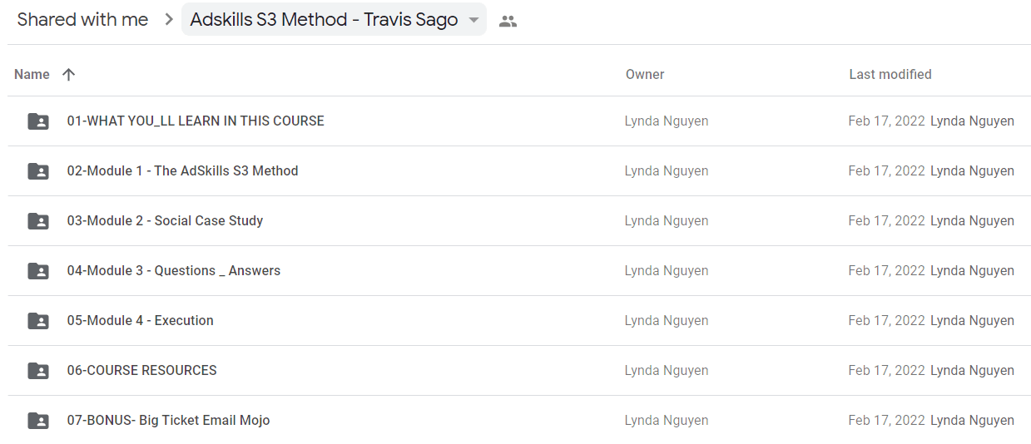1031x444 pixels.
Task: Select 06-COURSE RESOURCES folder row
Action: click(x=519, y=371)
